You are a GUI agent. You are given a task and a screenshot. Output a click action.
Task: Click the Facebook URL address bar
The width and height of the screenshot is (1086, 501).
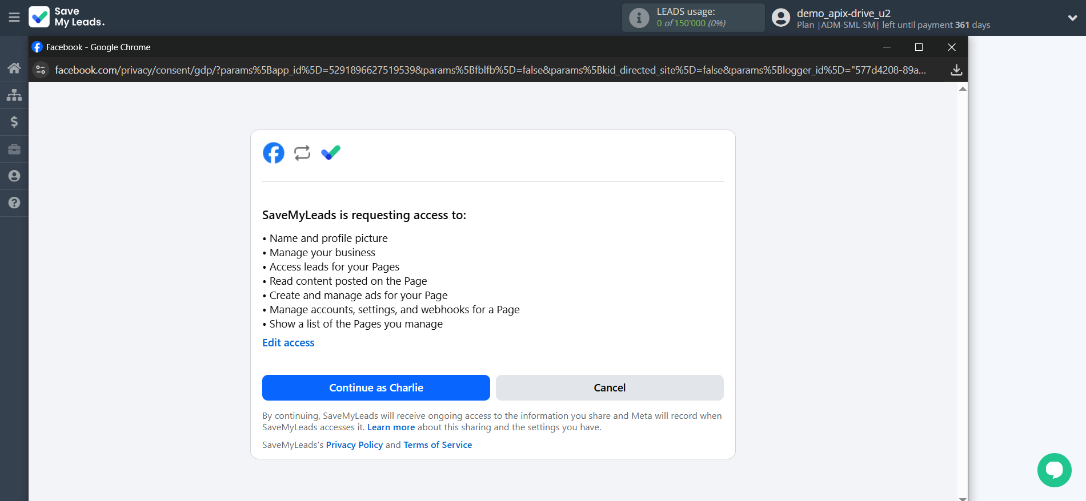coord(490,70)
